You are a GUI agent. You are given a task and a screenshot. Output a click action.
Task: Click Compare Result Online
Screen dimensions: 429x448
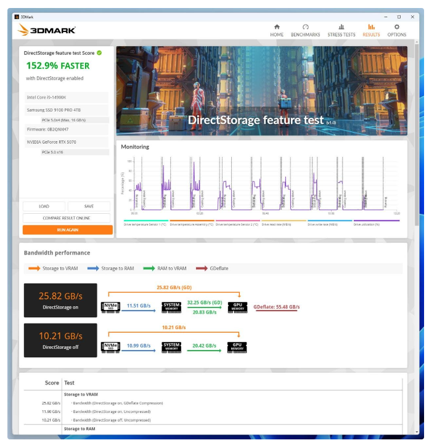pyautogui.click(x=67, y=218)
